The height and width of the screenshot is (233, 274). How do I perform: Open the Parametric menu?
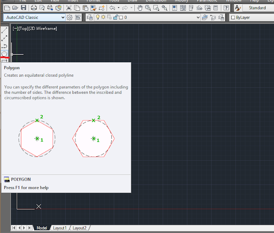pos(207,1)
